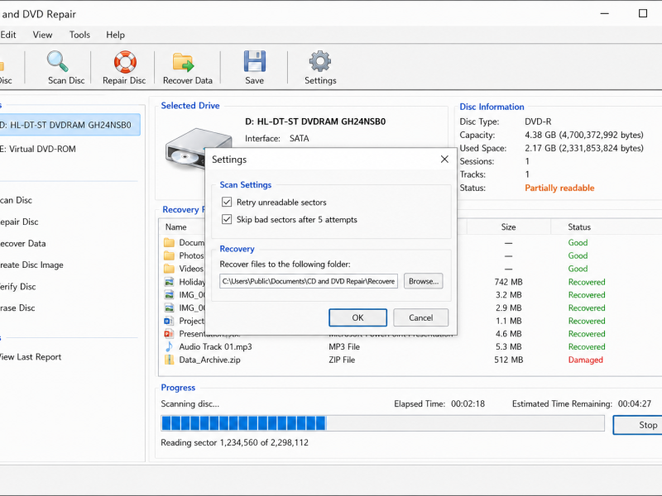This screenshot has width=662, height=496.
Task: Maximize the CD and DVD Repair window
Action: point(643,13)
